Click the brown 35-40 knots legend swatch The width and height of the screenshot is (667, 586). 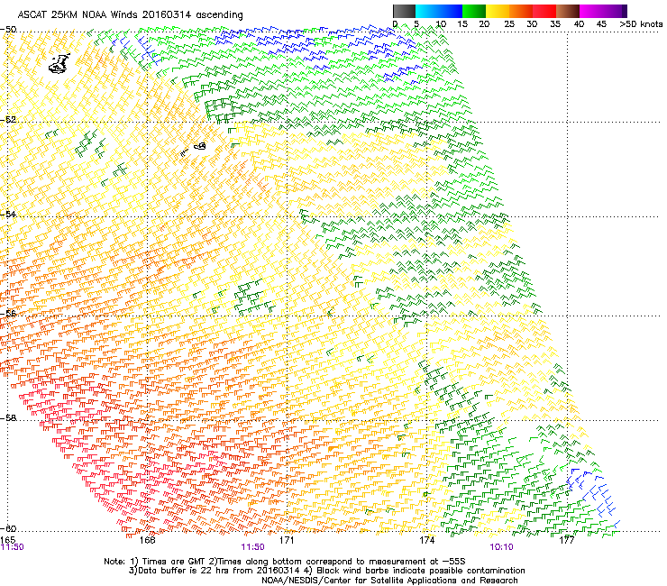click(568, 11)
